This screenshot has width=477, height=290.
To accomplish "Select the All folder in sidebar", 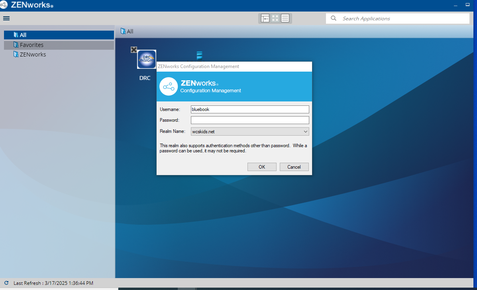I will 23,35.
